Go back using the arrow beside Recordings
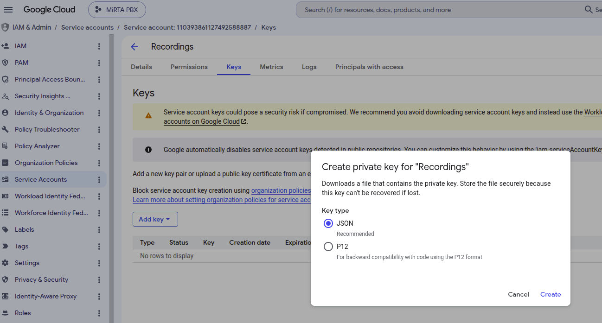 [x=134, y=47]
